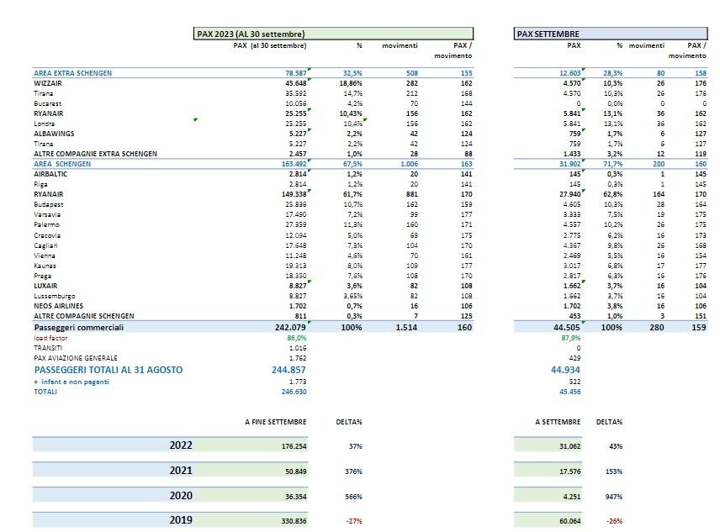The height and width of the screenshot is (532, 720).
Task: Select the PAX 2023 (AL 30 settembre) header cell
Action: [x=250, y=34]
